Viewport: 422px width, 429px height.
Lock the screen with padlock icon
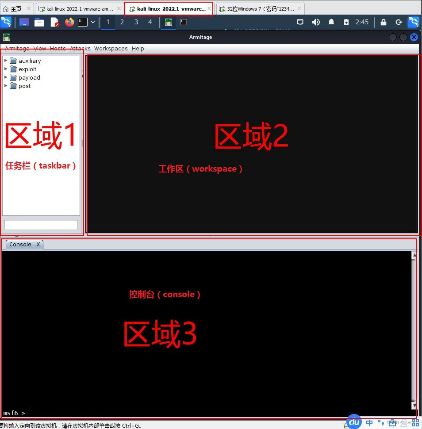[384, 22]
